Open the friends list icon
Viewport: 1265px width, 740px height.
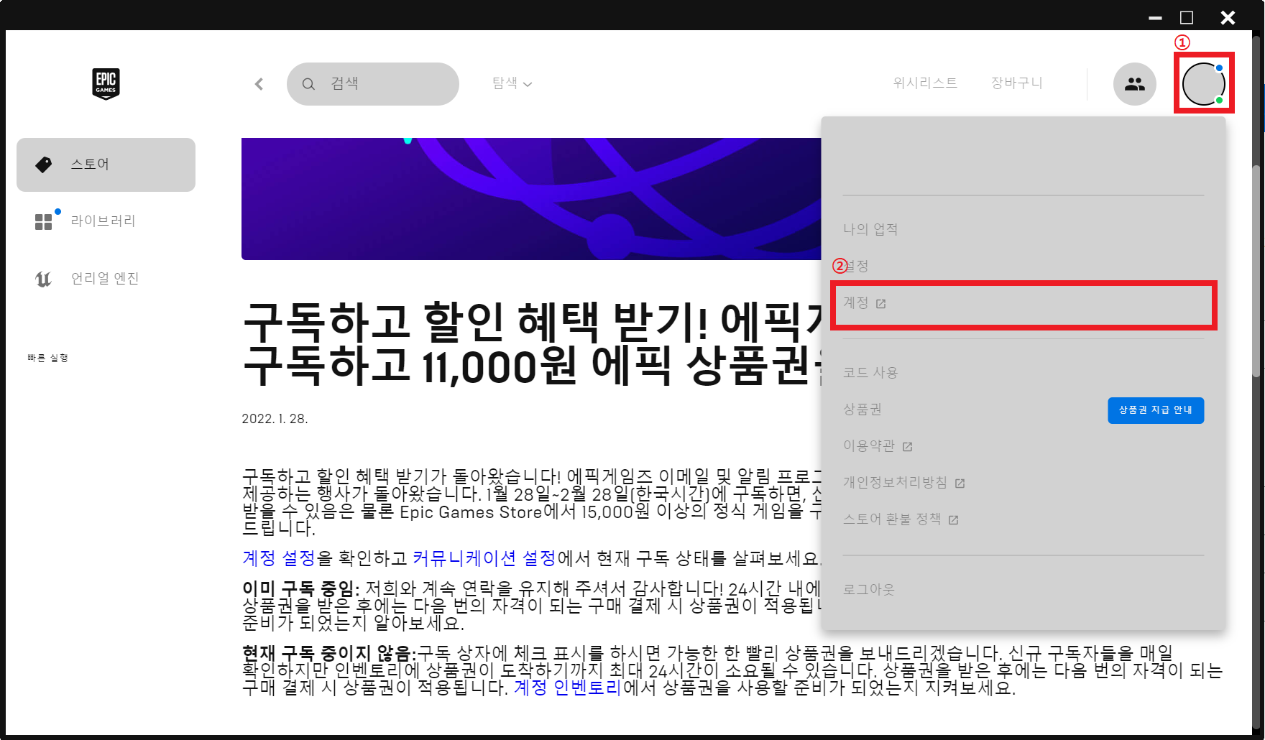pyautogui.click(x=1134, y=84)
